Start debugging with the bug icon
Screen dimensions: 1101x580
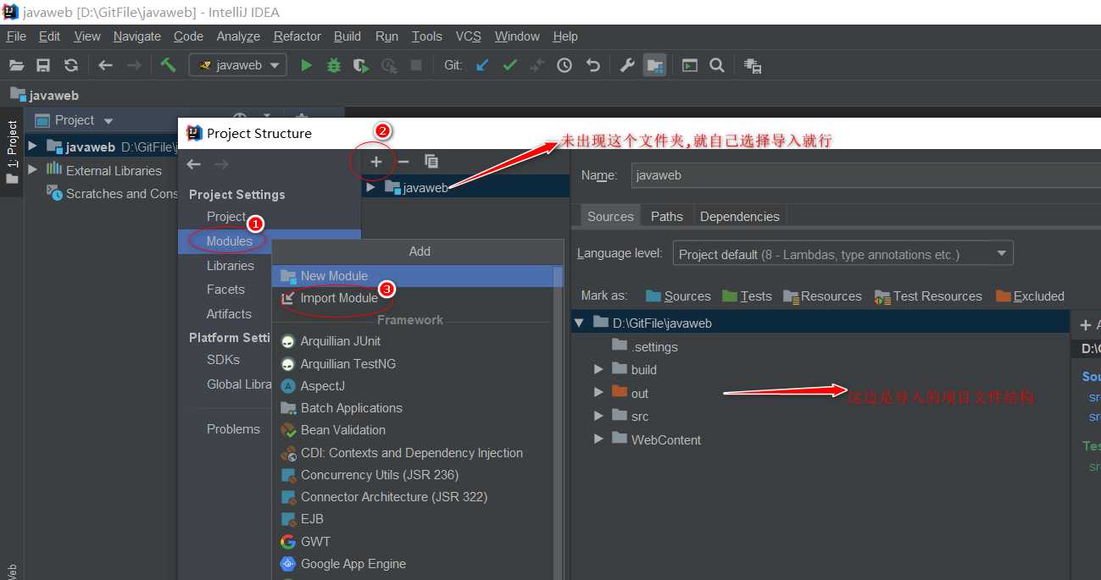(x=334, y=65)
